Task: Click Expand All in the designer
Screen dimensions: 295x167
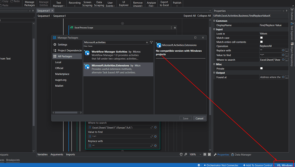Action: 189,16
